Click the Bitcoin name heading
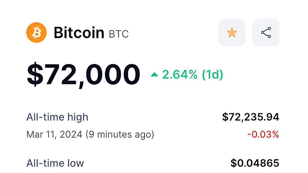This screenshot has width=308, height=173. tap(79, 33)
